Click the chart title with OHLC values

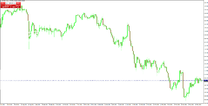tap(13, 1)
